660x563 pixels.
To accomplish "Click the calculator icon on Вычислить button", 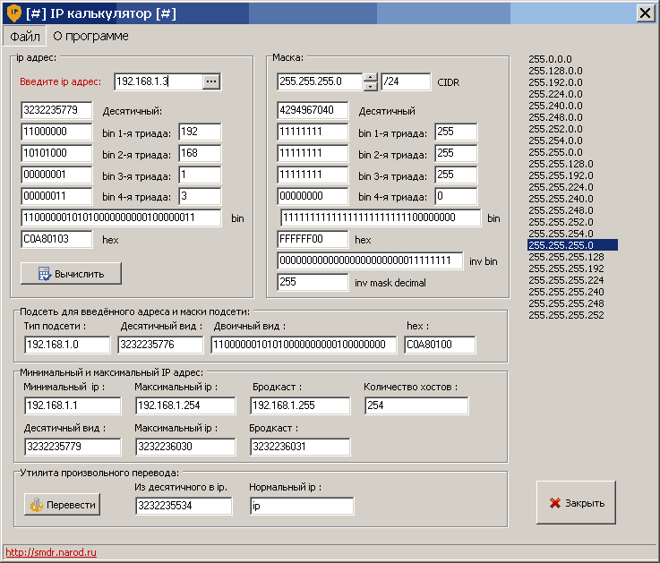I will (45, 274).
